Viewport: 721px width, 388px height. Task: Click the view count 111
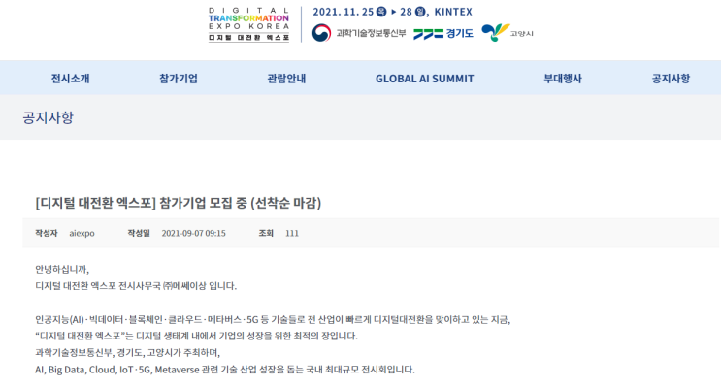292,233
